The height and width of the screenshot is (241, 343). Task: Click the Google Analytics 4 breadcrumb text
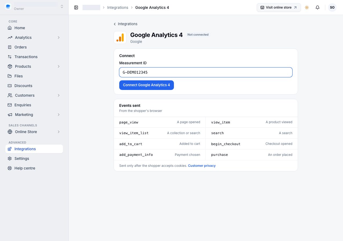[x=152, y=7]
